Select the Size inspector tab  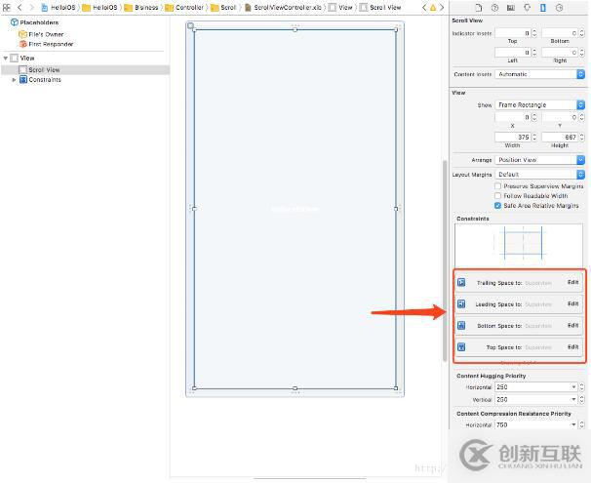(x=543, y=8)
